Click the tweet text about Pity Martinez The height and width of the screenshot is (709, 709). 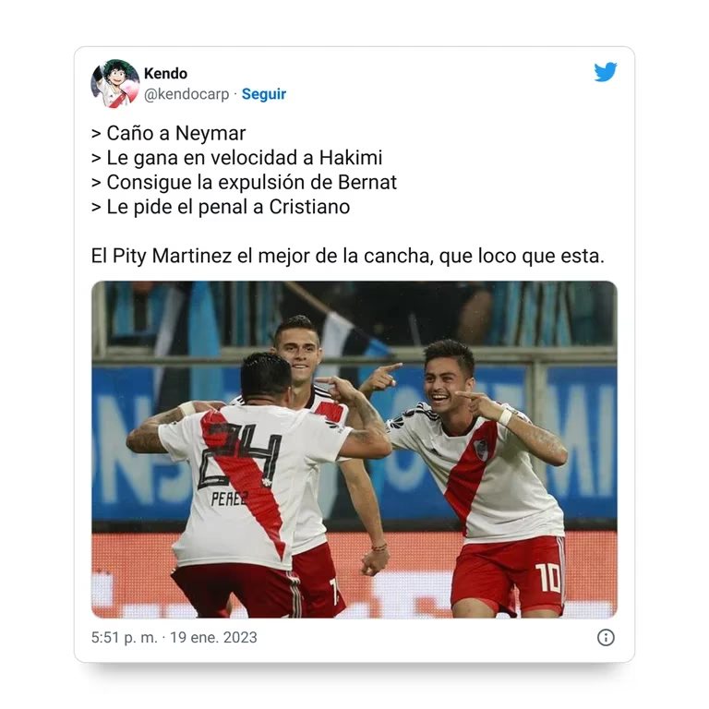[x=347, y=256]
